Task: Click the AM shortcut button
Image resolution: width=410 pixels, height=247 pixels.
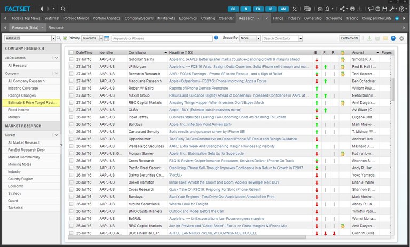Action: (283, 9)
